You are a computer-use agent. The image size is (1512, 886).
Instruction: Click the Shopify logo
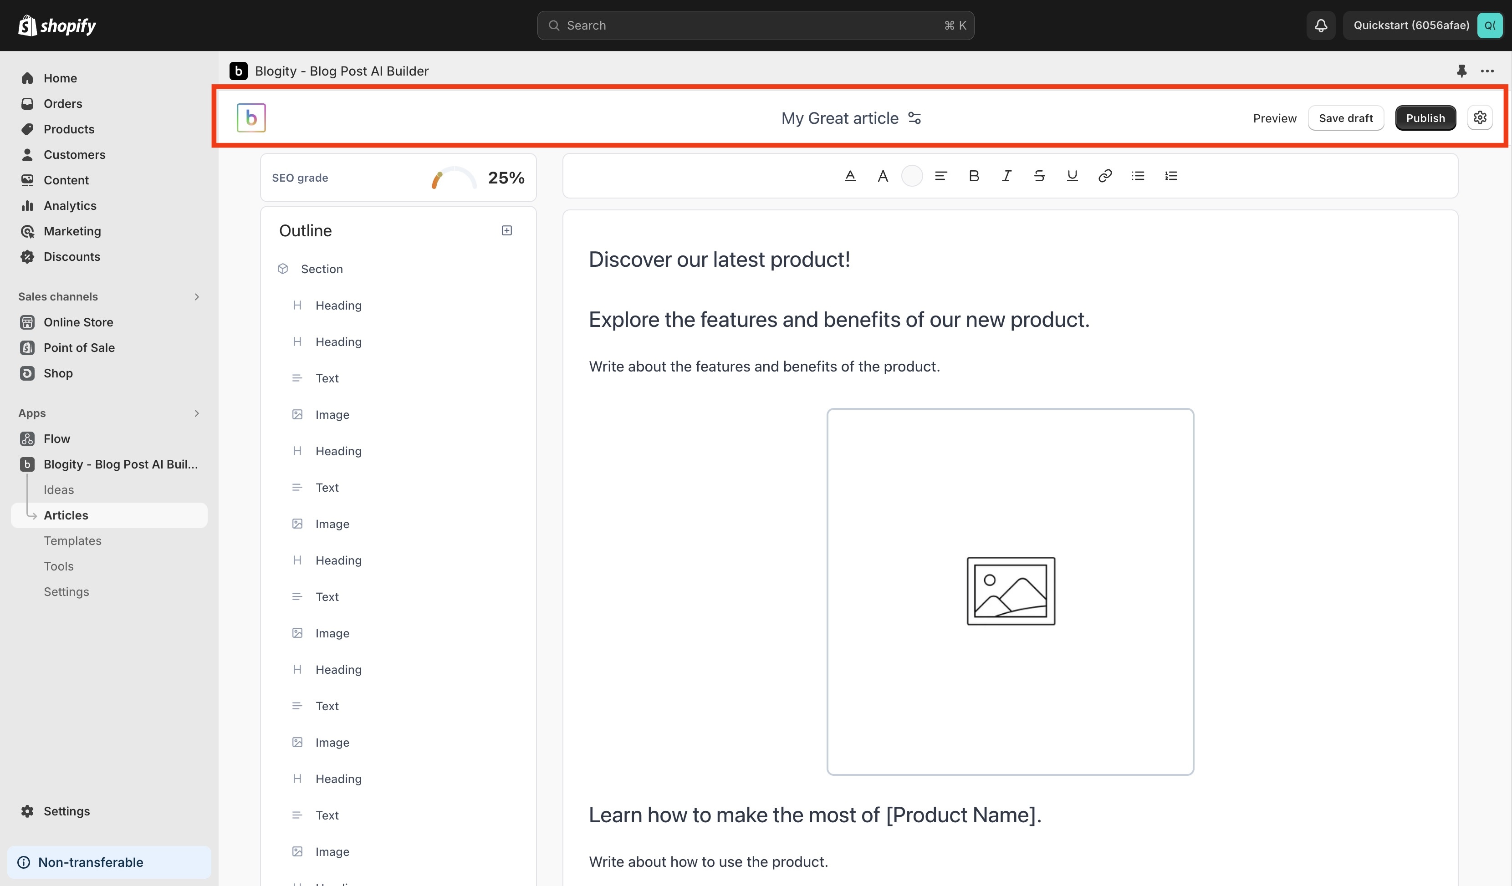point(57,25)
